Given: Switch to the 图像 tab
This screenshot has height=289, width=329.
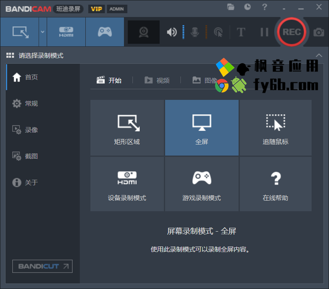Looking at the screenshot, I should [205, 80].
